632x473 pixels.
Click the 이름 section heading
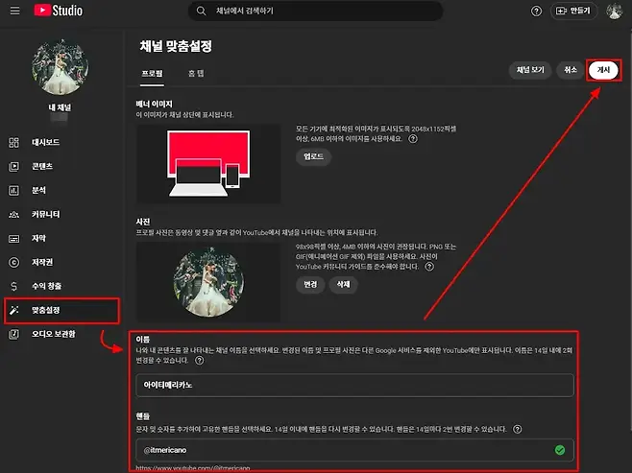point(143,340)
